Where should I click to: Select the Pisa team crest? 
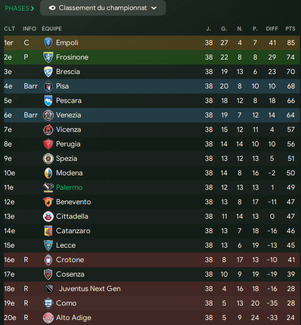coord(48,86)
